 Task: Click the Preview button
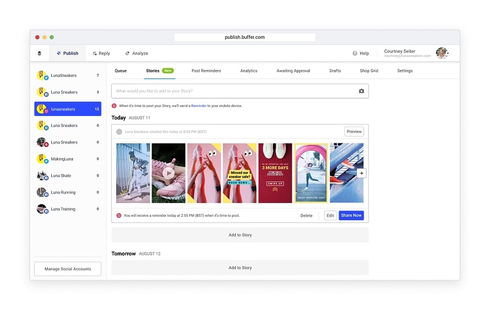pos(354,131)
